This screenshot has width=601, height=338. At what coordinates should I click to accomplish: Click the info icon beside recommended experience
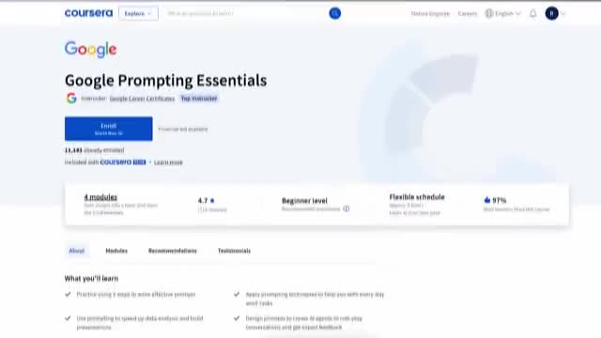click(x=347, y=208)
